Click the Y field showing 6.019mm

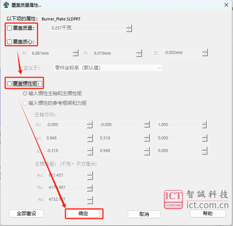(x=114, y=54)
